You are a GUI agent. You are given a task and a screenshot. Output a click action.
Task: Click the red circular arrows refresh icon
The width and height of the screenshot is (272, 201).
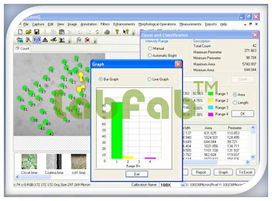[x=97, y=32]
